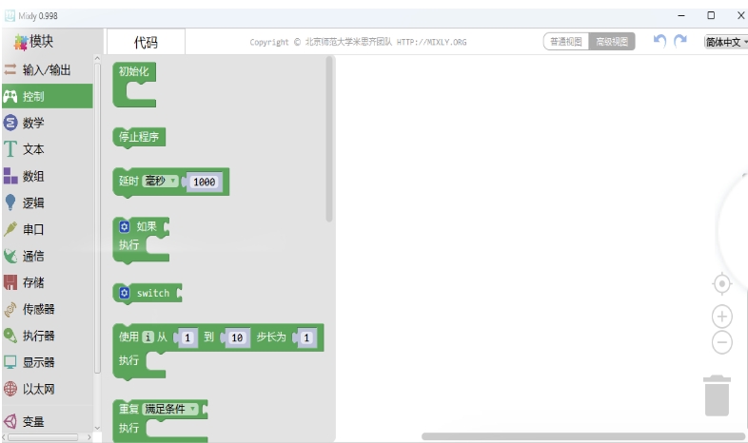Click the i variable field in loop block
The height and width of the screenshot is (443, 748).
148,337
